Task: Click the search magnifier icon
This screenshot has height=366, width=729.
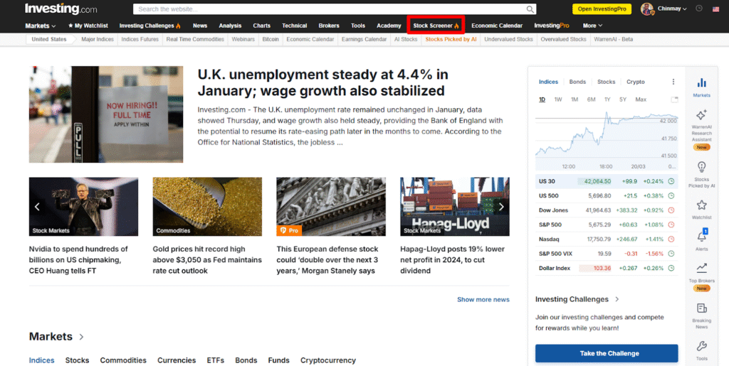Action: [x=530, y=9]
